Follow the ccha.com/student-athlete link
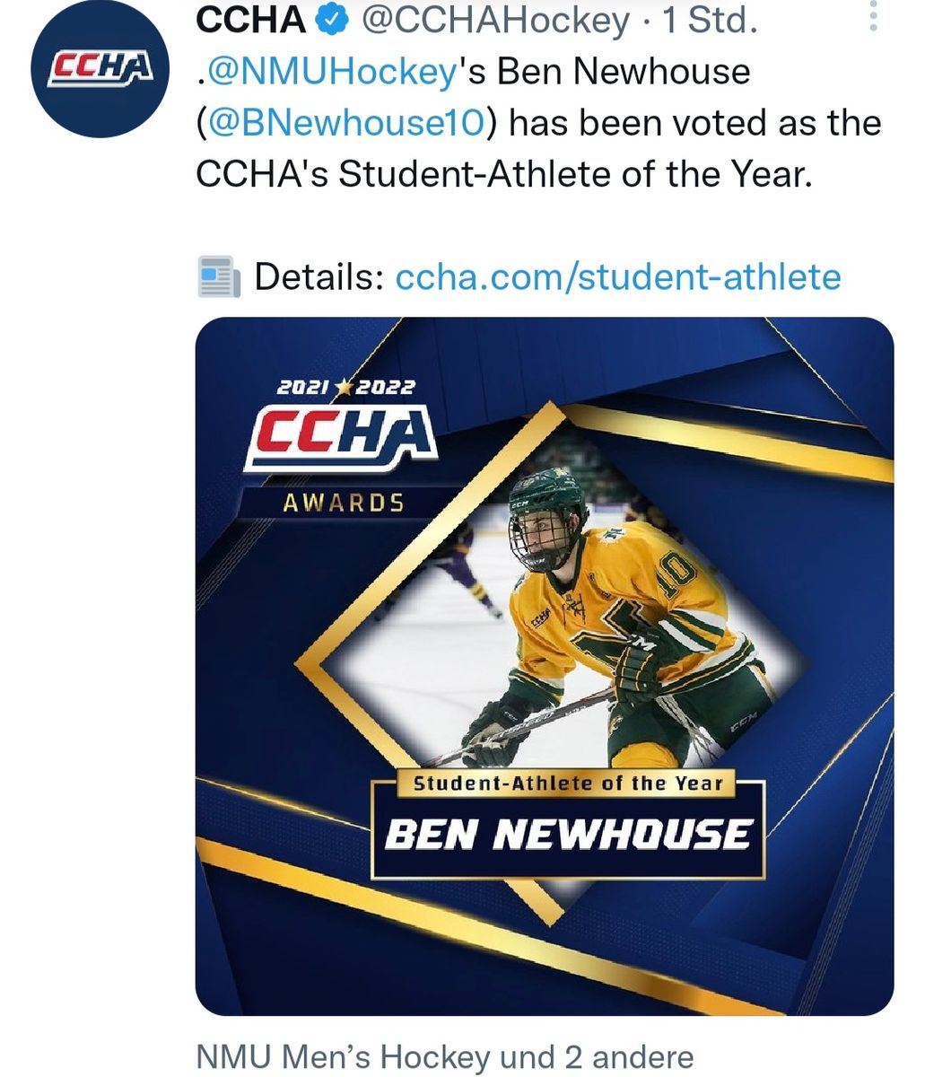Image resolution: width=925 pixels, height=1077 pixels. coord(618,276)
